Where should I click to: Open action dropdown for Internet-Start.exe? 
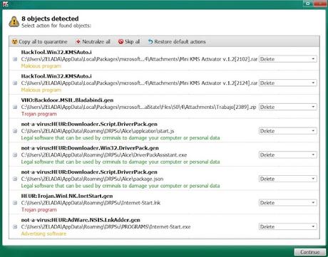(287, 227)
